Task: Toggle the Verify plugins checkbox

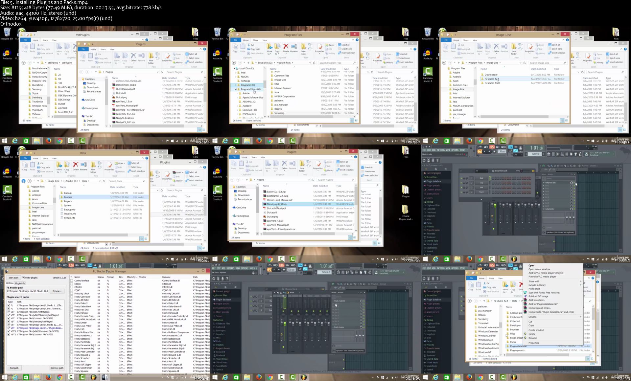Action: pos(24,278)
